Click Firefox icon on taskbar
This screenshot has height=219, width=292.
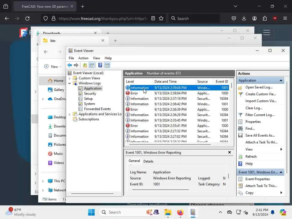pyautogui.click(x=180, y=212)
